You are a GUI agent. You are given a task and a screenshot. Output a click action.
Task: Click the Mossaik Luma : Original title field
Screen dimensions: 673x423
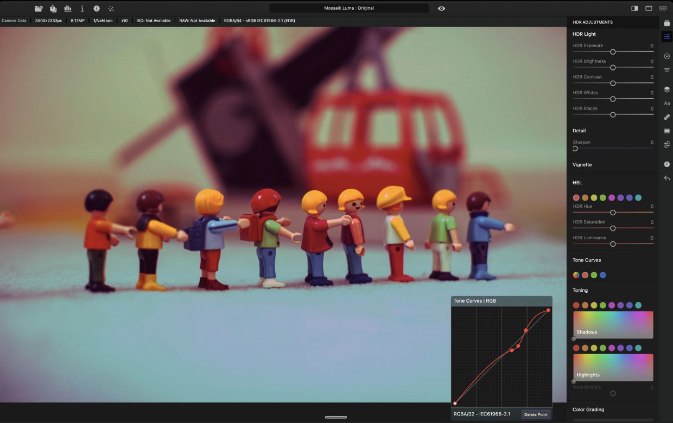349,8
